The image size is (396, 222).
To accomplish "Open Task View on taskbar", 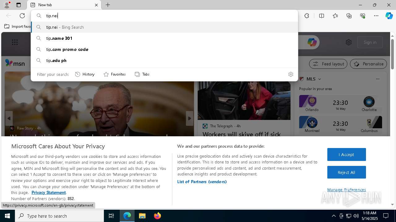I will tap(111, 216).
